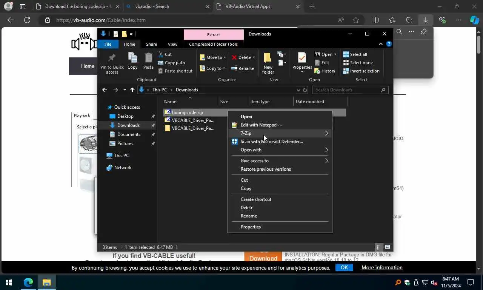Click the browser Refresh icon
The height and width of the screenshot is (290, 483).
[27, 20]
